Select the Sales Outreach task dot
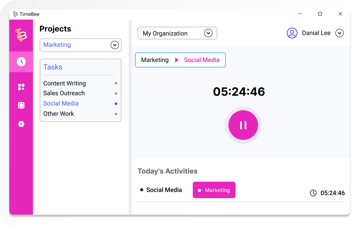 [x=116, y=93]
